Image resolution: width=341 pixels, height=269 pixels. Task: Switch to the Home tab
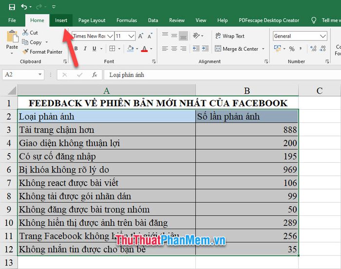tap(37, 20)
